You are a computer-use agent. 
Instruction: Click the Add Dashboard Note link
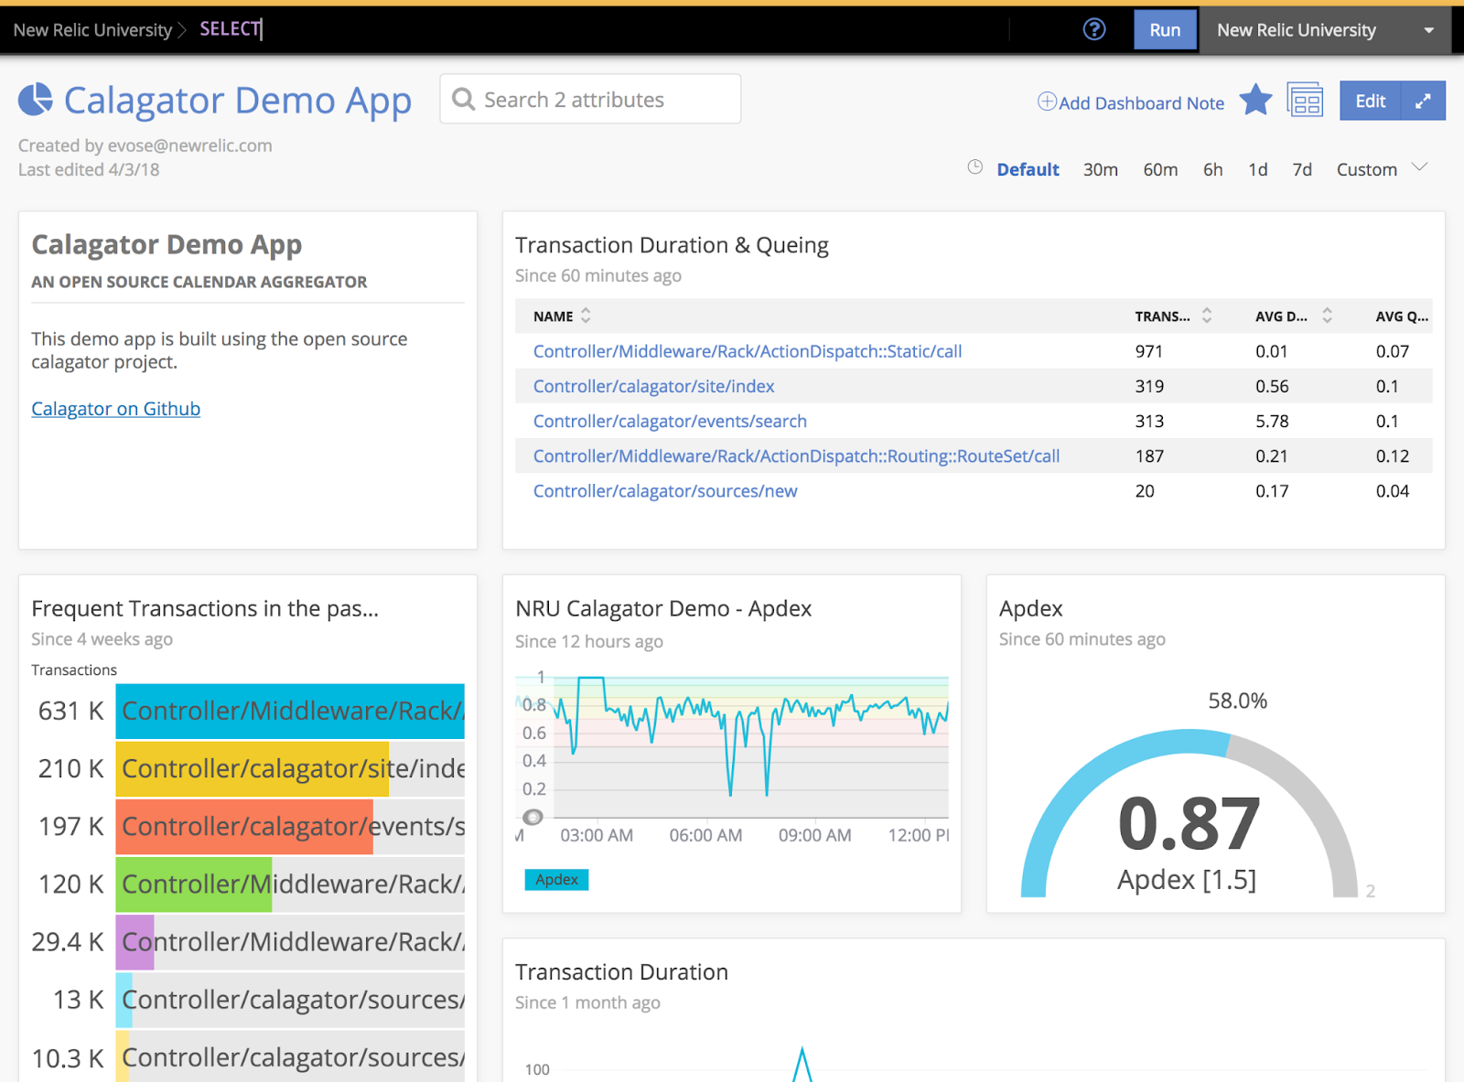(1141, 102)
